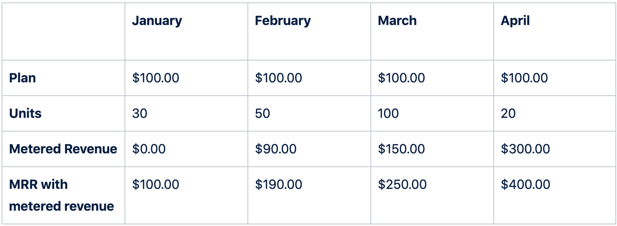The height and width of the screenshot is (226, 617).
Task: Select the February Units value 50
Action: [262, 113]
